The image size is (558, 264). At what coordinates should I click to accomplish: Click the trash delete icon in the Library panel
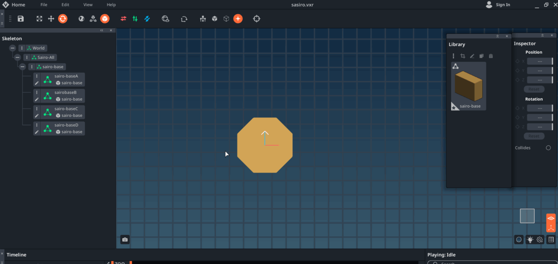click(491, 56)
